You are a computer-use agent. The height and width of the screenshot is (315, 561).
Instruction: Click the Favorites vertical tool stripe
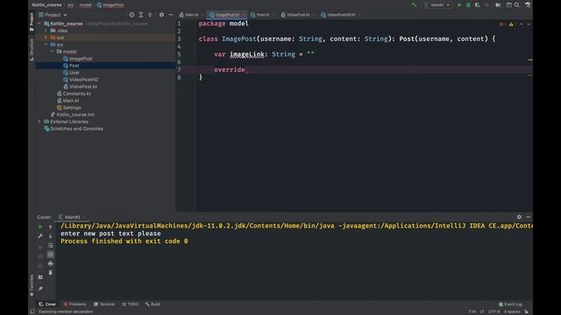[x=32, y=285]
